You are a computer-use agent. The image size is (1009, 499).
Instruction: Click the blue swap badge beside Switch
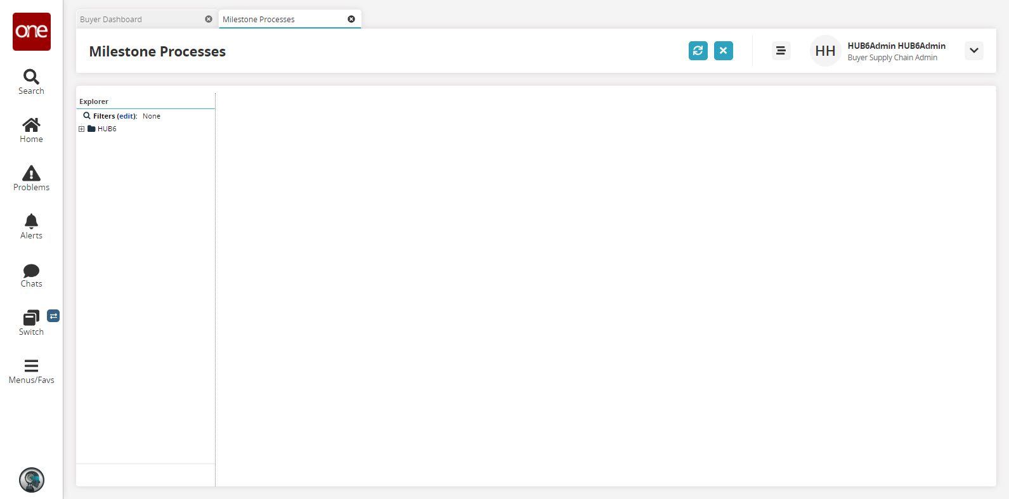tap(53, 316)
